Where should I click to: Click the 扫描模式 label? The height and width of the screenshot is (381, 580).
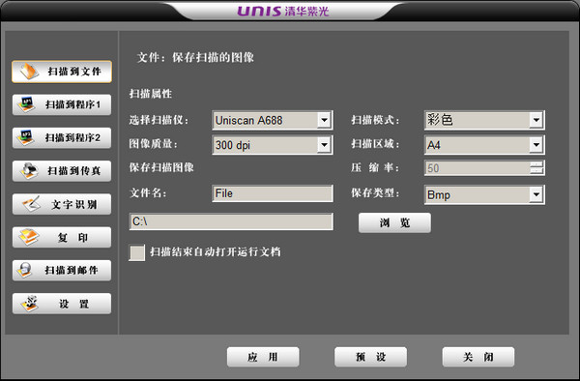click(x=375, y=120)
